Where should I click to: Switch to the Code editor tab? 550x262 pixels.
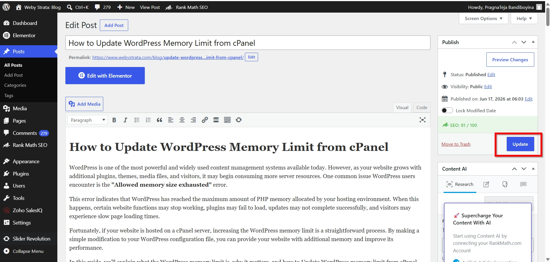(x=422, y=108)
